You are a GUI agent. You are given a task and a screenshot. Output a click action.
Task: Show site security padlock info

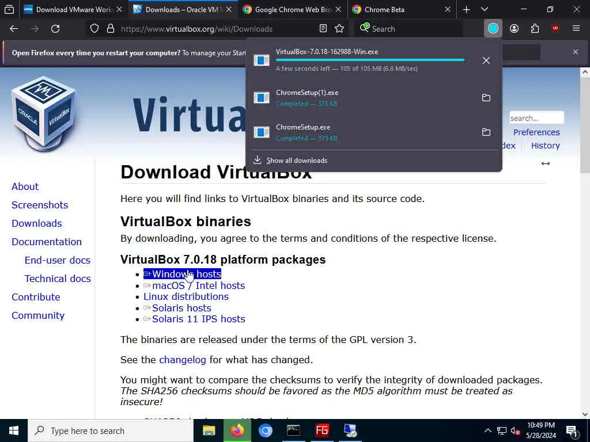(x=110, y=29)
